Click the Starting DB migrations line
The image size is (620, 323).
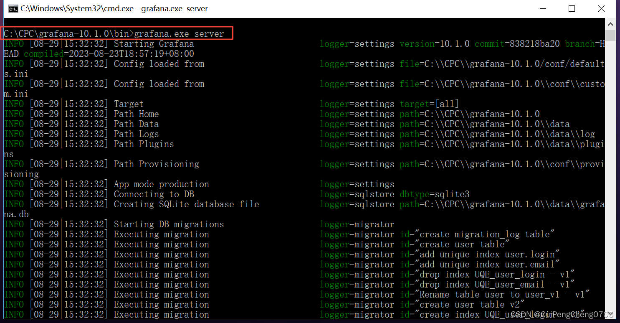169,224
